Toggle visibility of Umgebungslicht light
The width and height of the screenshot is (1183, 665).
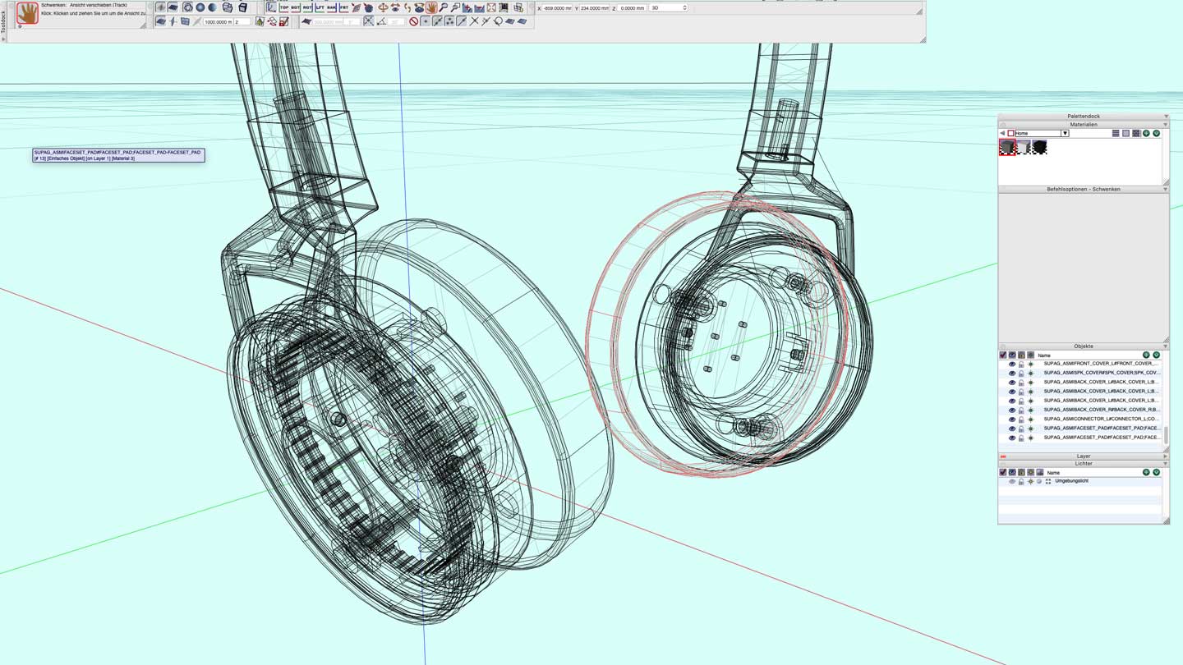point(1012,481)
